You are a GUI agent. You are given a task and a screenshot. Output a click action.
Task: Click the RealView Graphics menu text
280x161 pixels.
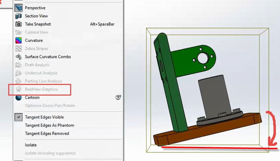pyautogui.click(x=41, y=89)
